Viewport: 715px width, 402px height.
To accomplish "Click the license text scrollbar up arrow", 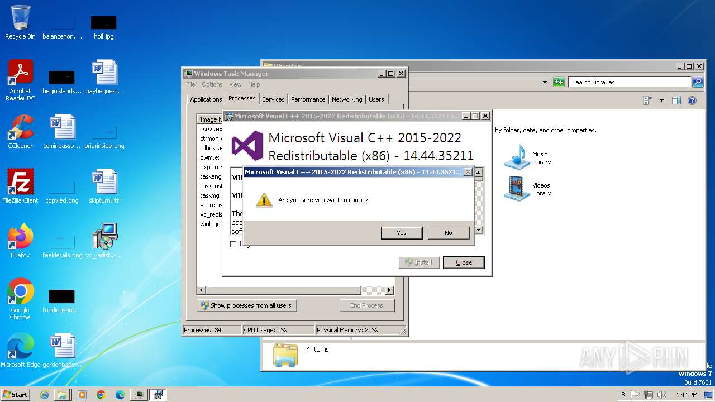I will (x=479, y=172).
